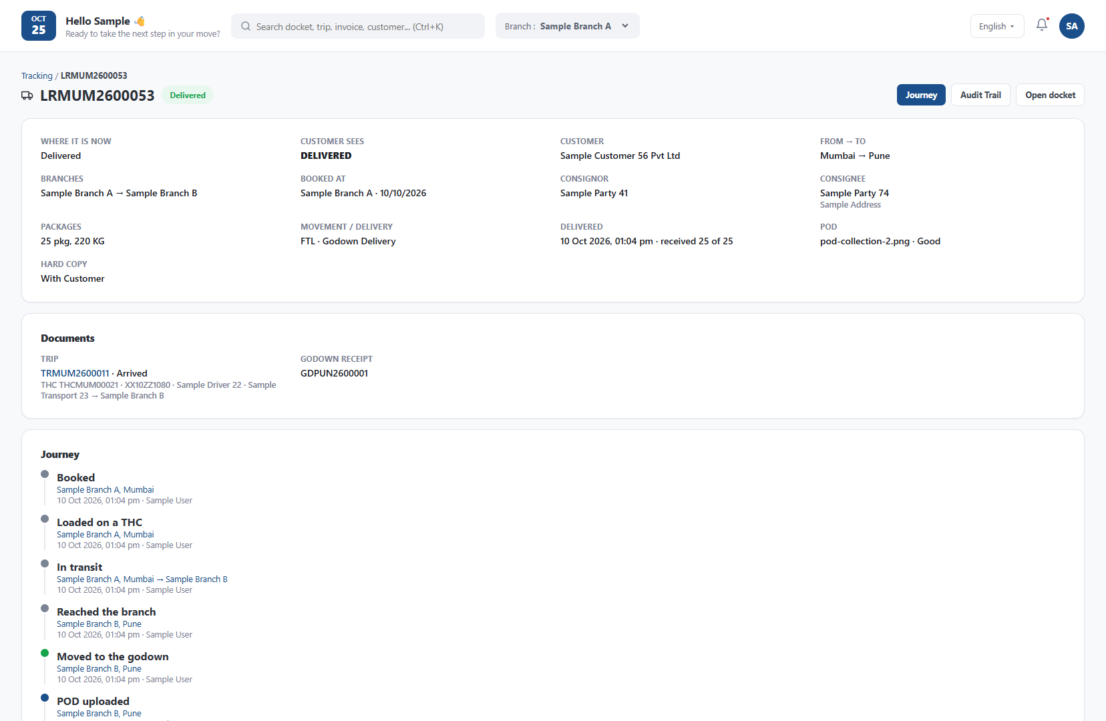
Task: Click the 25 pkg, 220 KG packages value
Action: [73, 241]
